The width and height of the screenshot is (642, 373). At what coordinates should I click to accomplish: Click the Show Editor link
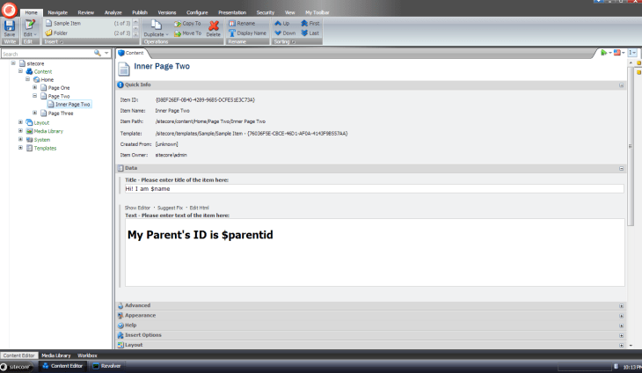click(137, 207)
